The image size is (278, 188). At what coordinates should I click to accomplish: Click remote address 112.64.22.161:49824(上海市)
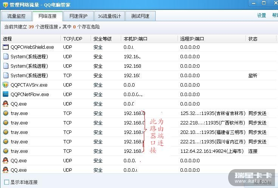212,151
